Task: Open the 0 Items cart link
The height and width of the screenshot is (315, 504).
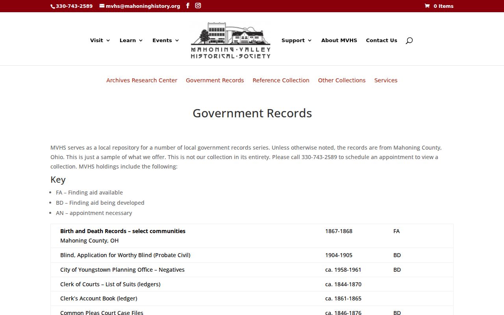Action: pyautogui.click(x=439, y=6)
